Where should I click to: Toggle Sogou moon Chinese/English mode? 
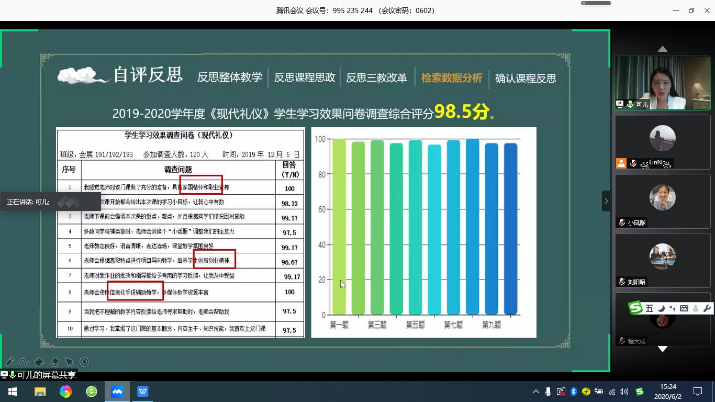[x=661, y=308]
